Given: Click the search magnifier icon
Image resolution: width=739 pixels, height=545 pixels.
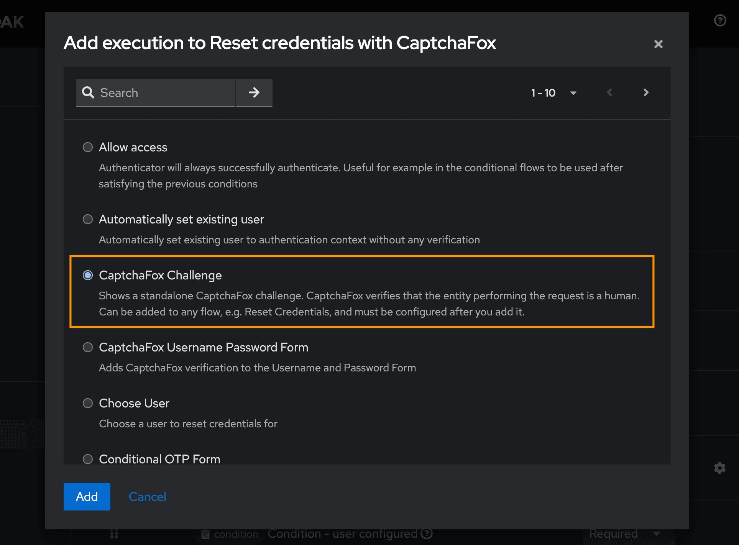Looking at the screenshot, I should 88,92.
